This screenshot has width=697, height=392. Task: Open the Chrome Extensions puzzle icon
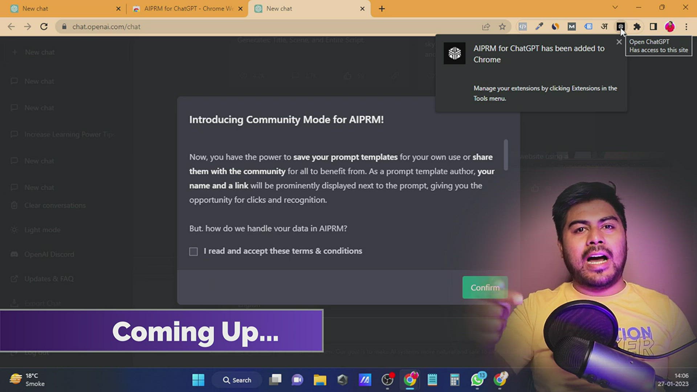[637, 26]
